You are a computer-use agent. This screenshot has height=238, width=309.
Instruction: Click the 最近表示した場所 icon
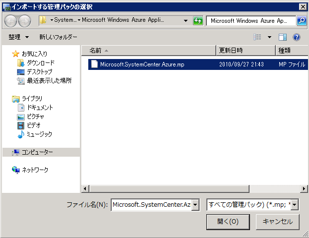(x=21, y=81)
